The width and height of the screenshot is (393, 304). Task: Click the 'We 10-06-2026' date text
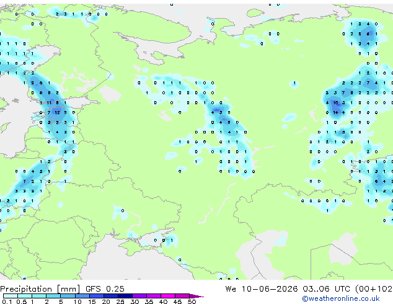click(262, 289)
